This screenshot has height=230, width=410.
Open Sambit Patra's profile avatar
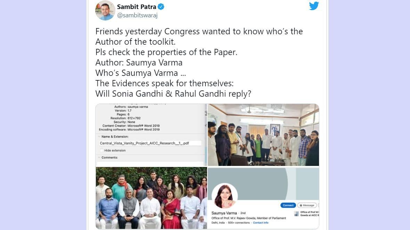pos(105,10)
